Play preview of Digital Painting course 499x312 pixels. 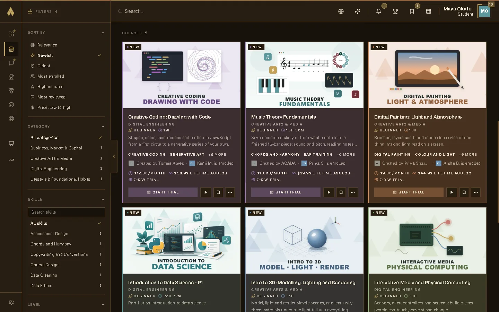452,192
